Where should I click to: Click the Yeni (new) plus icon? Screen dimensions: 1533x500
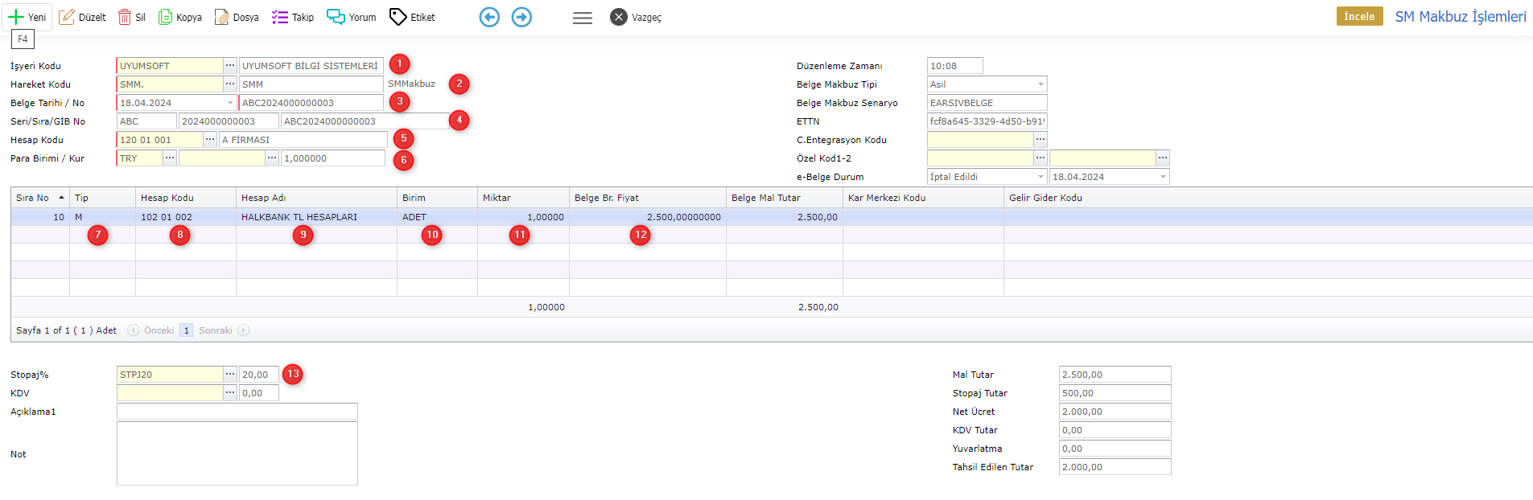tap(15, 17)
